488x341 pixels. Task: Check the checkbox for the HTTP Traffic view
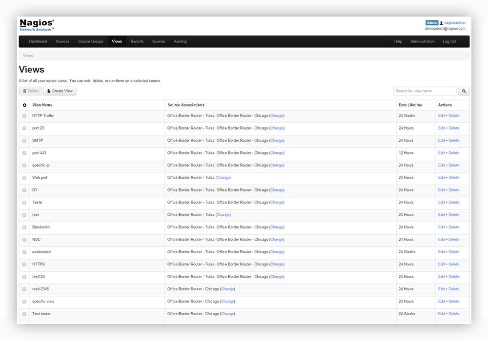(x=24, y=115)
